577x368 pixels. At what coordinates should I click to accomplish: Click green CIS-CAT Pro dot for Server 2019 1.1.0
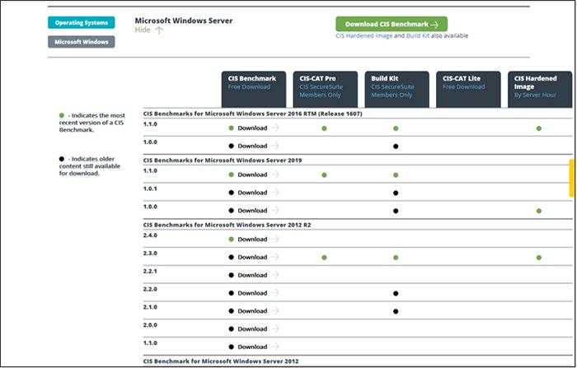click(324, 175)
